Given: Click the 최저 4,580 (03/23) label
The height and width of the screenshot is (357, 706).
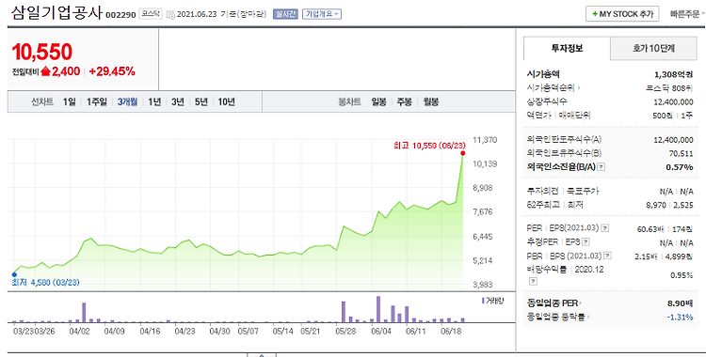Looking at the screenshot, I should pos(45,283).
